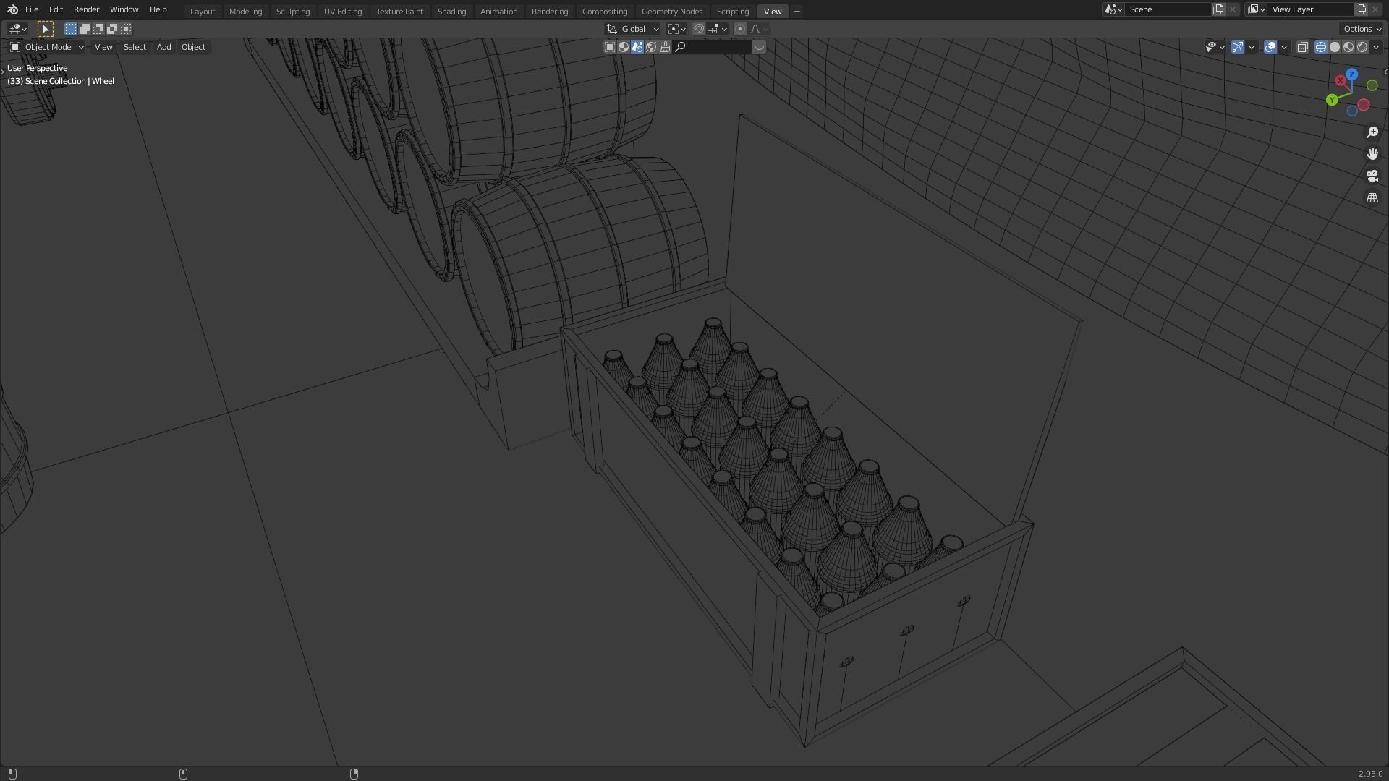Open Object Mode selector dropdown
Screen dimensions: 1389x781
click(47, 47)
